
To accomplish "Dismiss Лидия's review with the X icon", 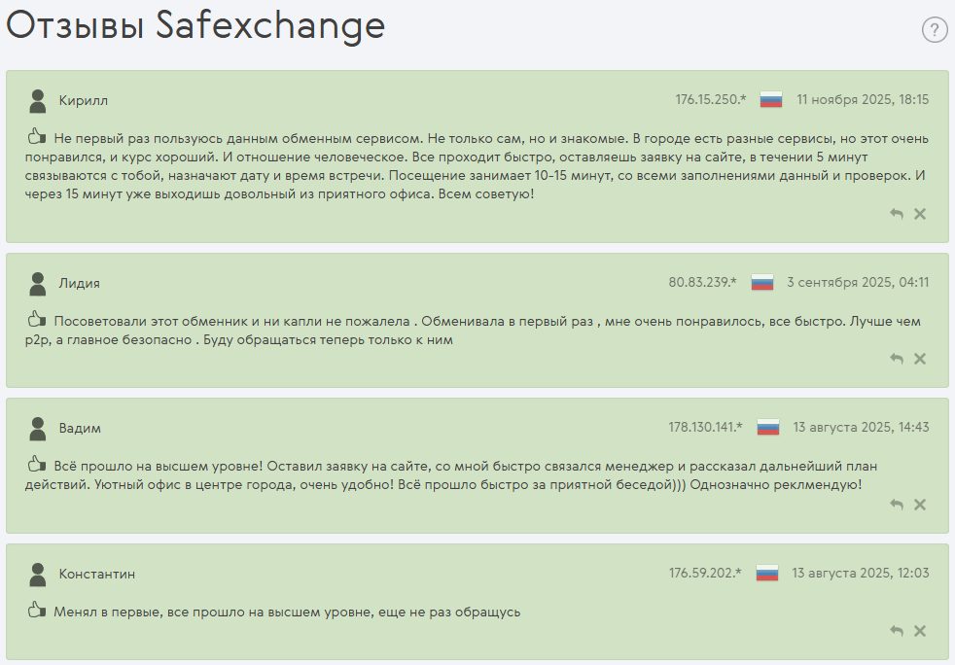I will (x=920, y=358).
